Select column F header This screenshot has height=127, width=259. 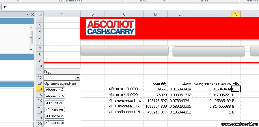[212, 14]
